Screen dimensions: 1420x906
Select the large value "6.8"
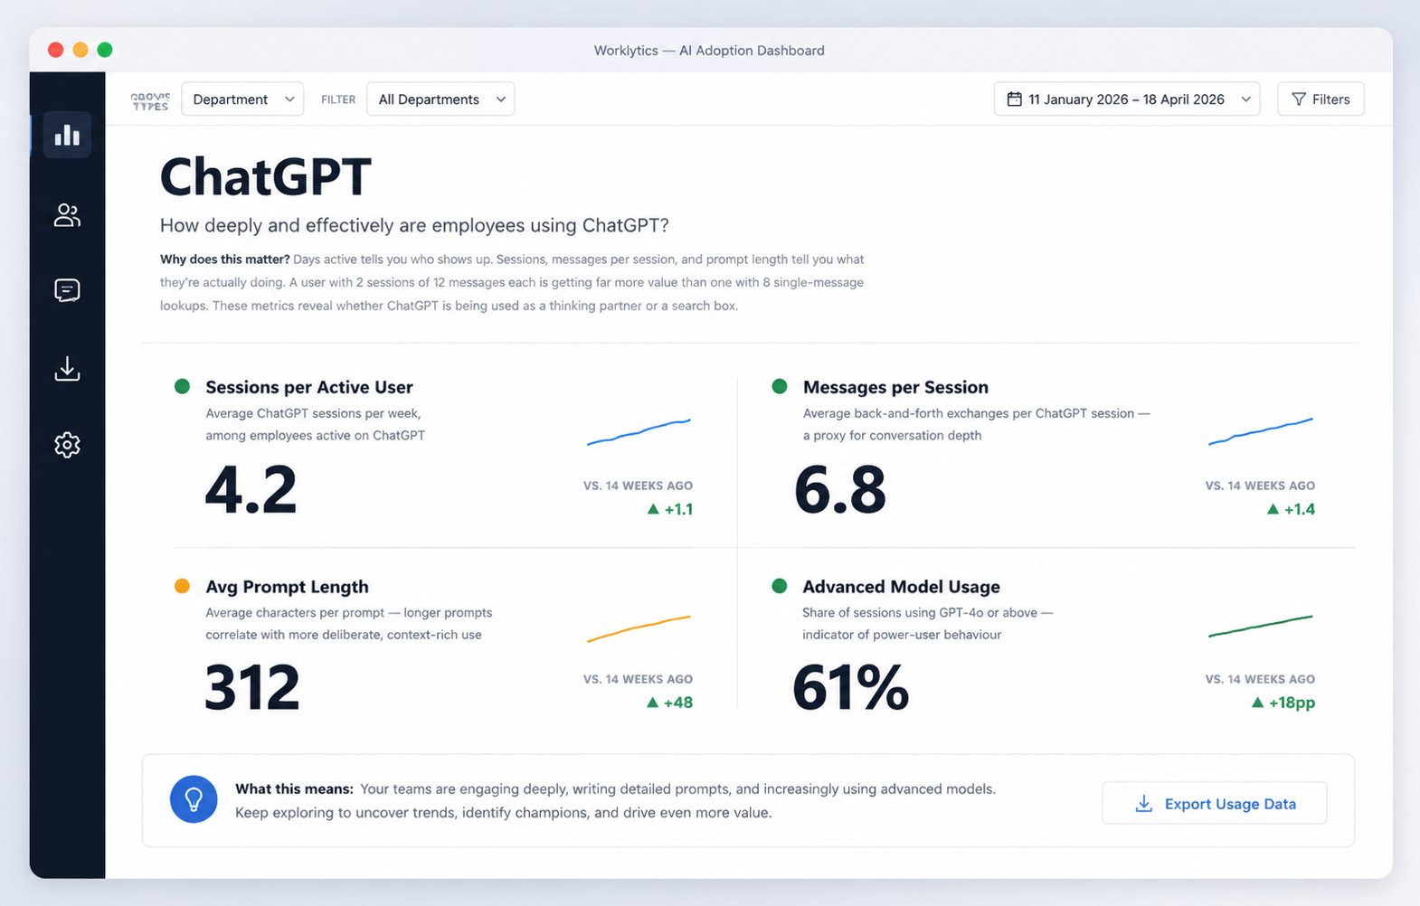click(x=840, y=490)
